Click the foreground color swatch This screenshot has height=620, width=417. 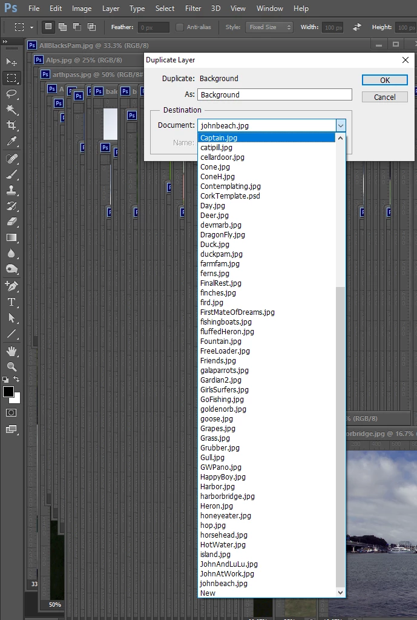coord(8,392)
